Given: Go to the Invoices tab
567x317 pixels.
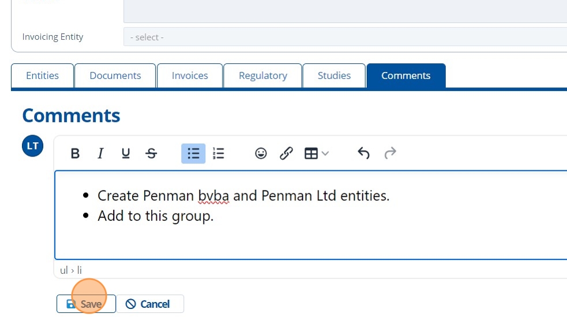Looking at the screenshot, I should (x=190, y=76).
